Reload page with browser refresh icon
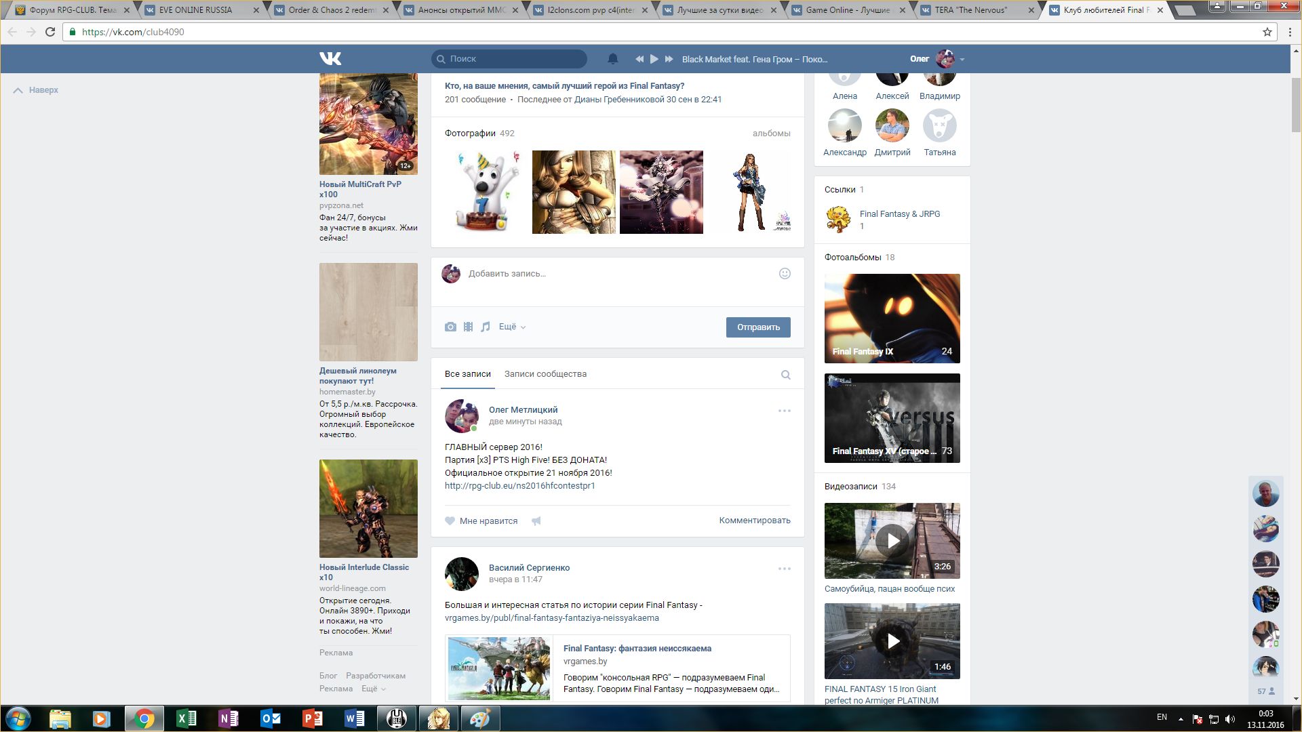Image resolution: width=1302 pixels, height=732 pixels. click(50, 32)
